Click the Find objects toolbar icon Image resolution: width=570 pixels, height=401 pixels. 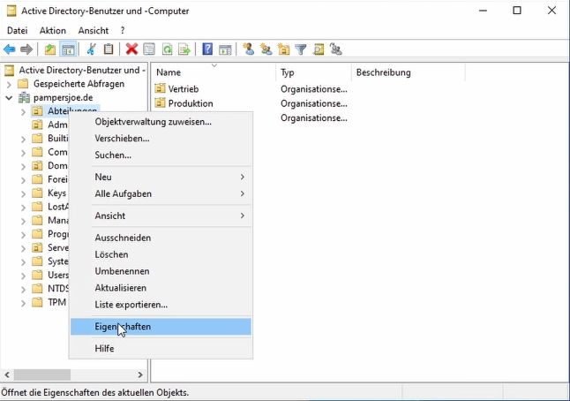click(x=319, y=49)
